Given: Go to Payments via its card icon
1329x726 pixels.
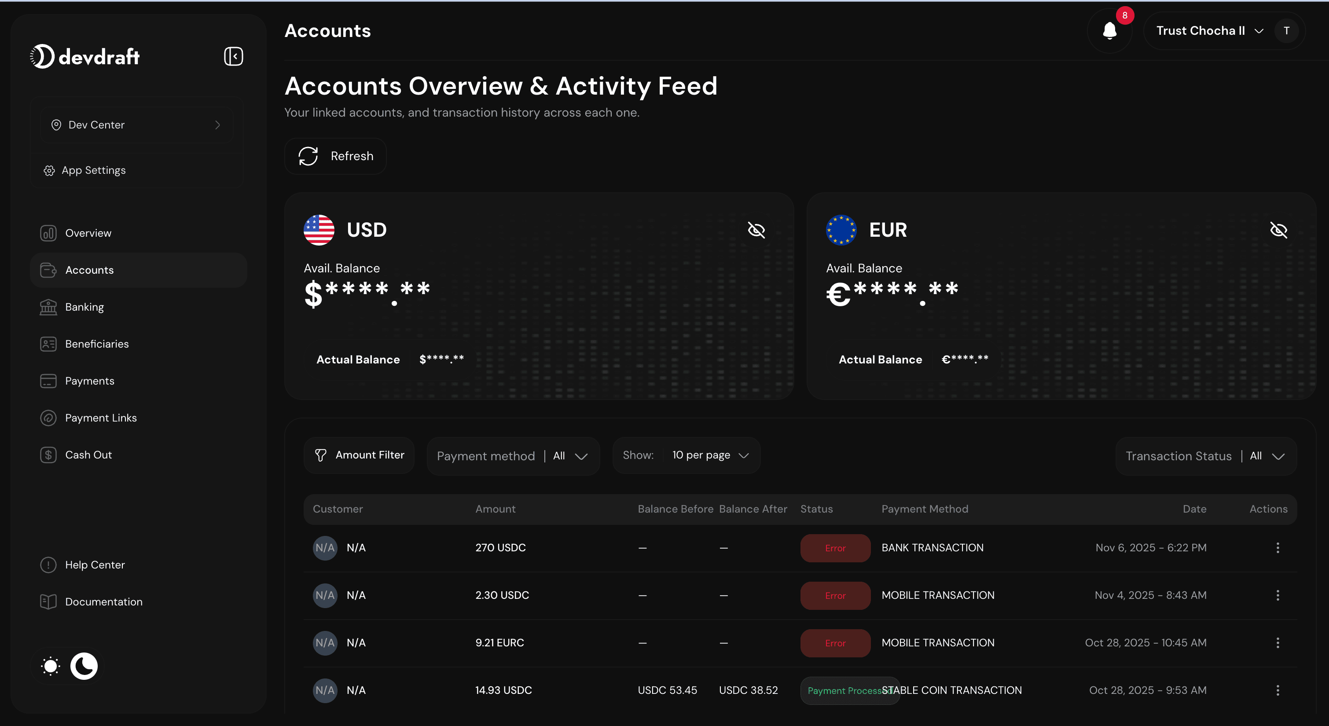Looking at the screenshot, I should (x=48, y=381).
